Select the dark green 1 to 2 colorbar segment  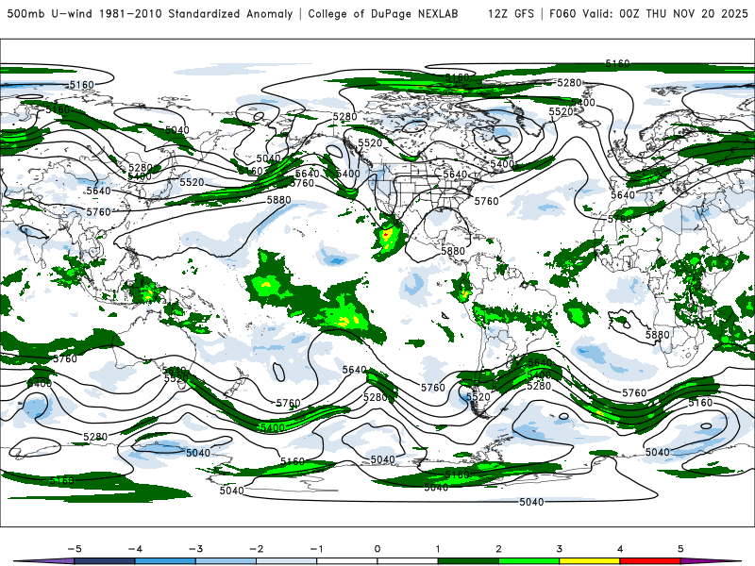click(468, 561)
